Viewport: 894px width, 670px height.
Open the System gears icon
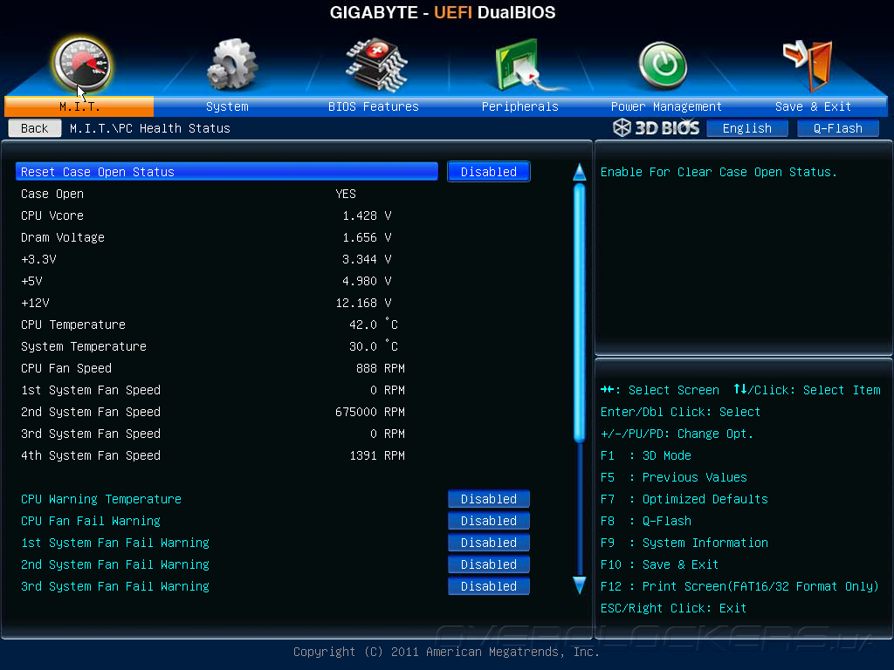point(232,65)
